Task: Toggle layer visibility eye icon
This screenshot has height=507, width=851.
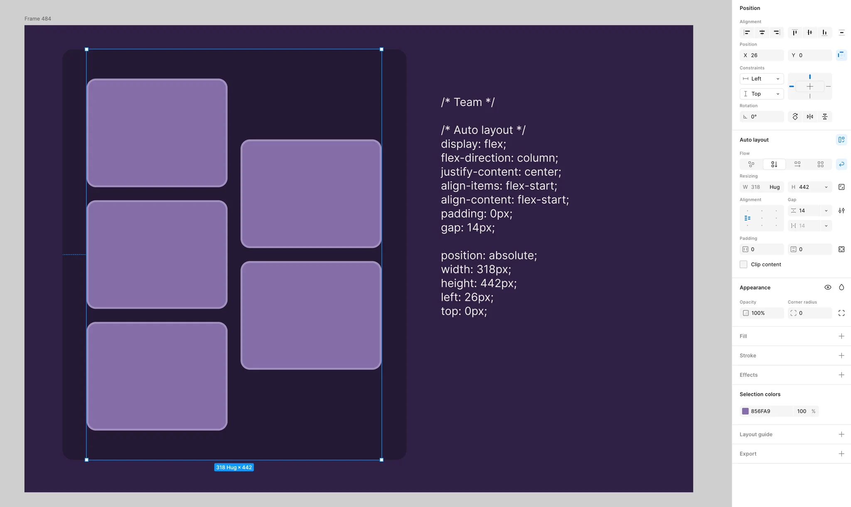Action: [x=828, y=287]
